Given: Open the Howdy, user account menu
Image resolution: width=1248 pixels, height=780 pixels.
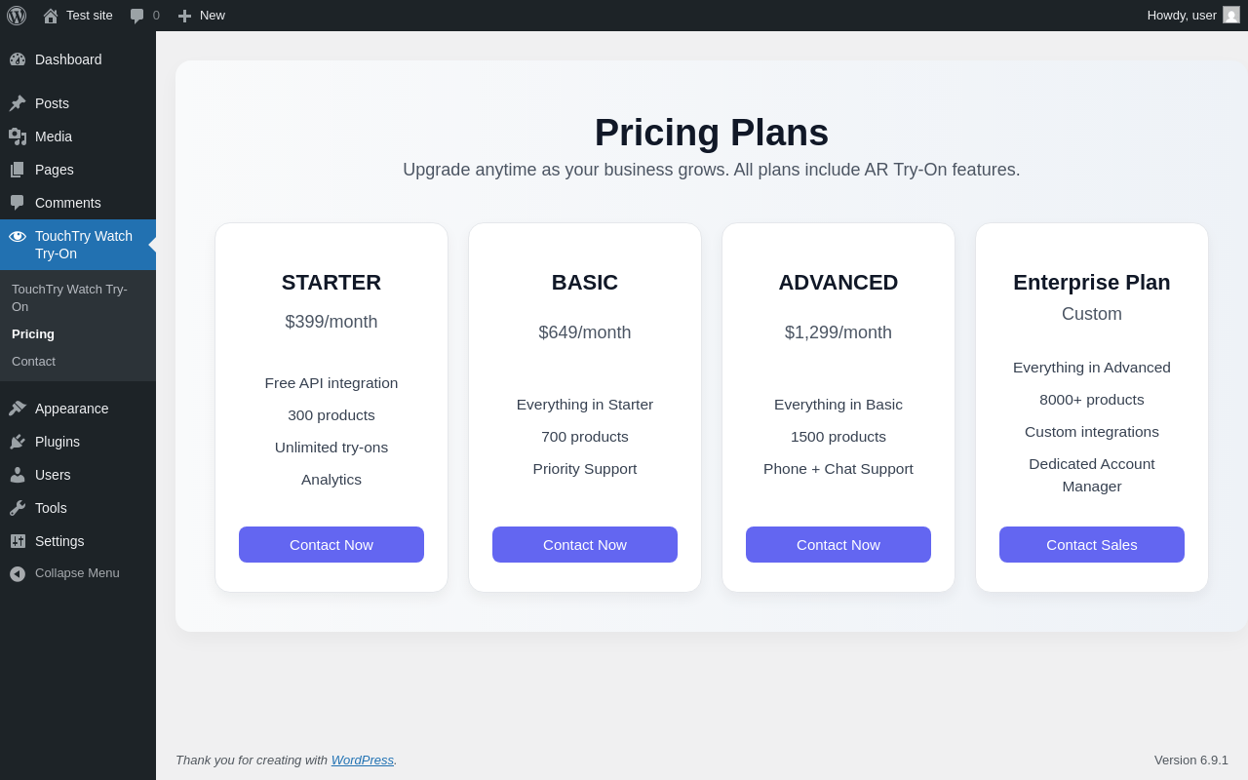Looking at the screenshot, I should [x=1182, y=16].
